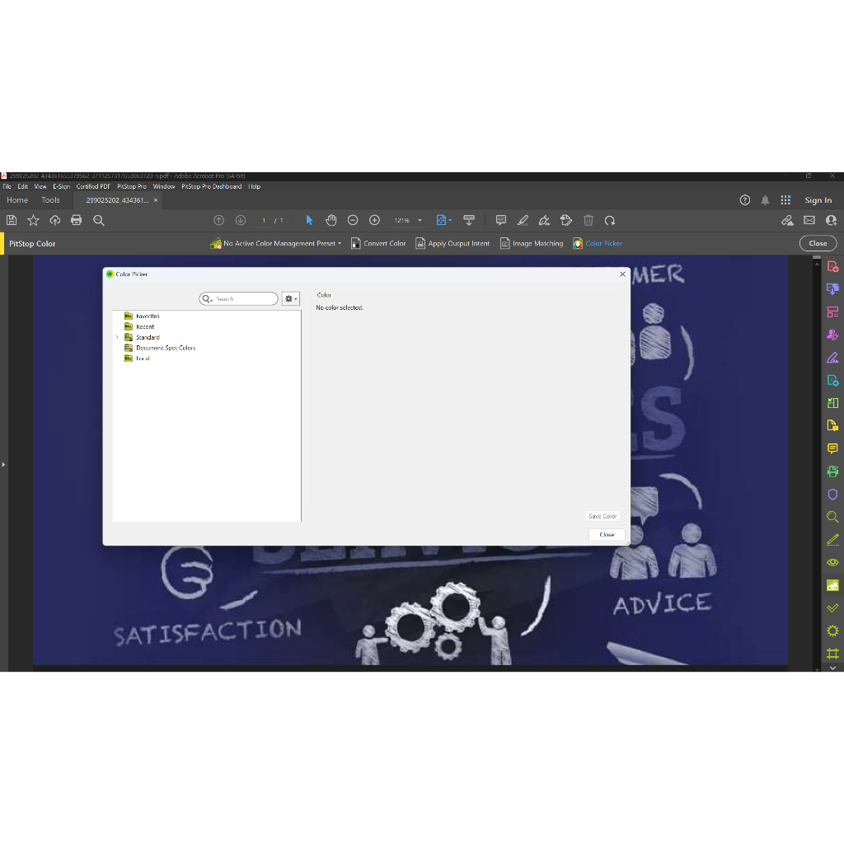Screen dimensions: 844x844
Task: Open the Document Spot Colors folder
Action: tap(166, 348)
